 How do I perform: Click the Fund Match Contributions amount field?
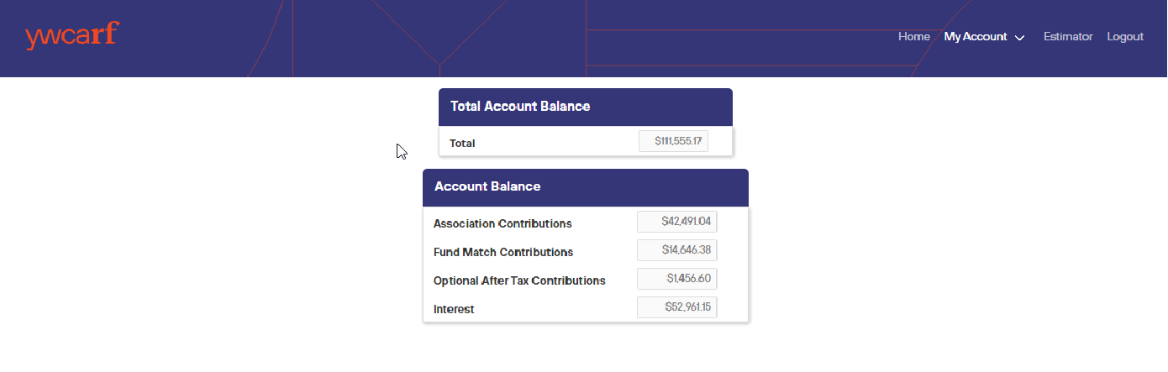676,250
